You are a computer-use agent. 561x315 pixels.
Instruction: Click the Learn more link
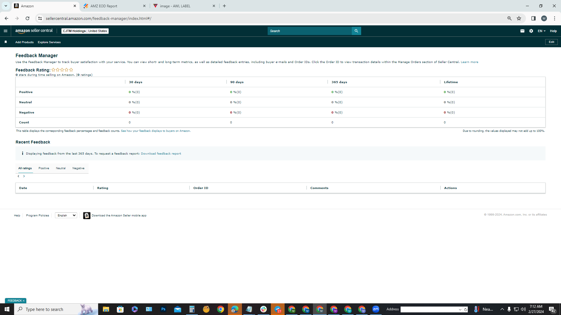coord(470,62)
